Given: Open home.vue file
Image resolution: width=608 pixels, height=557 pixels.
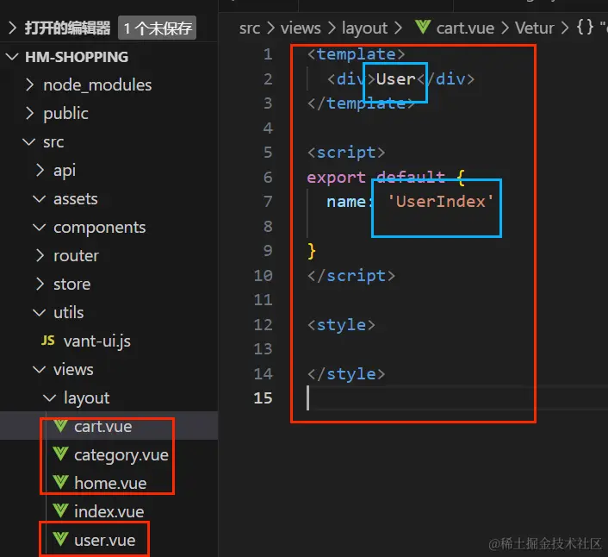Looking at the screenshot, I should 110,483.
